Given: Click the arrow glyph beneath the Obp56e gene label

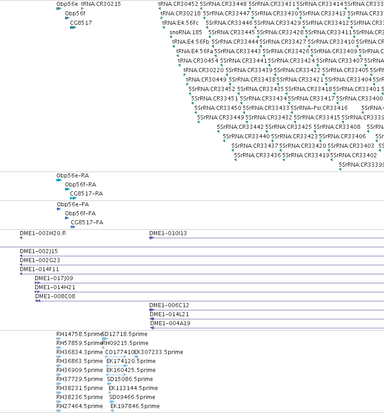Looking at the screenshot, I should pos(59,9).
